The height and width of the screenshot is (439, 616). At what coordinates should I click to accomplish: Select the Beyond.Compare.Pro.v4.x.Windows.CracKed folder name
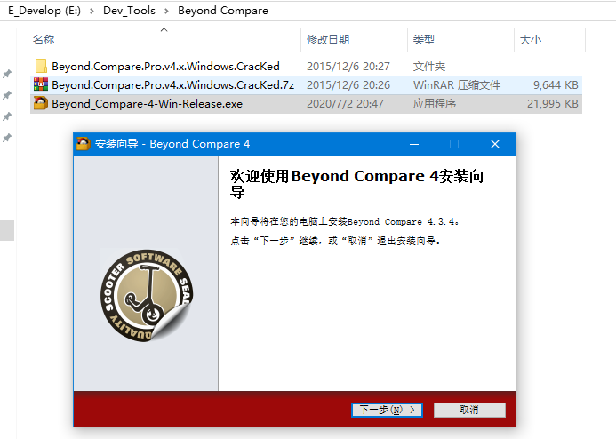(x=166, y=67)
